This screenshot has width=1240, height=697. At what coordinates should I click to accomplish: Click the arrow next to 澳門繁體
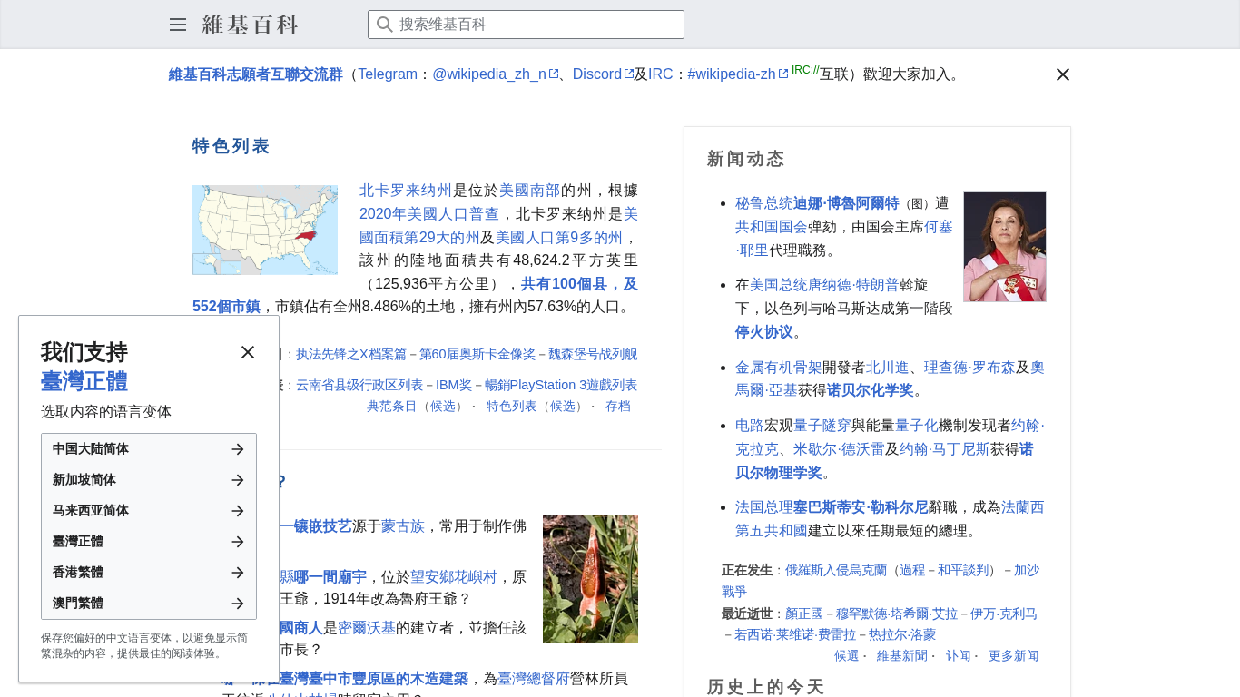[x=238, y=604]
